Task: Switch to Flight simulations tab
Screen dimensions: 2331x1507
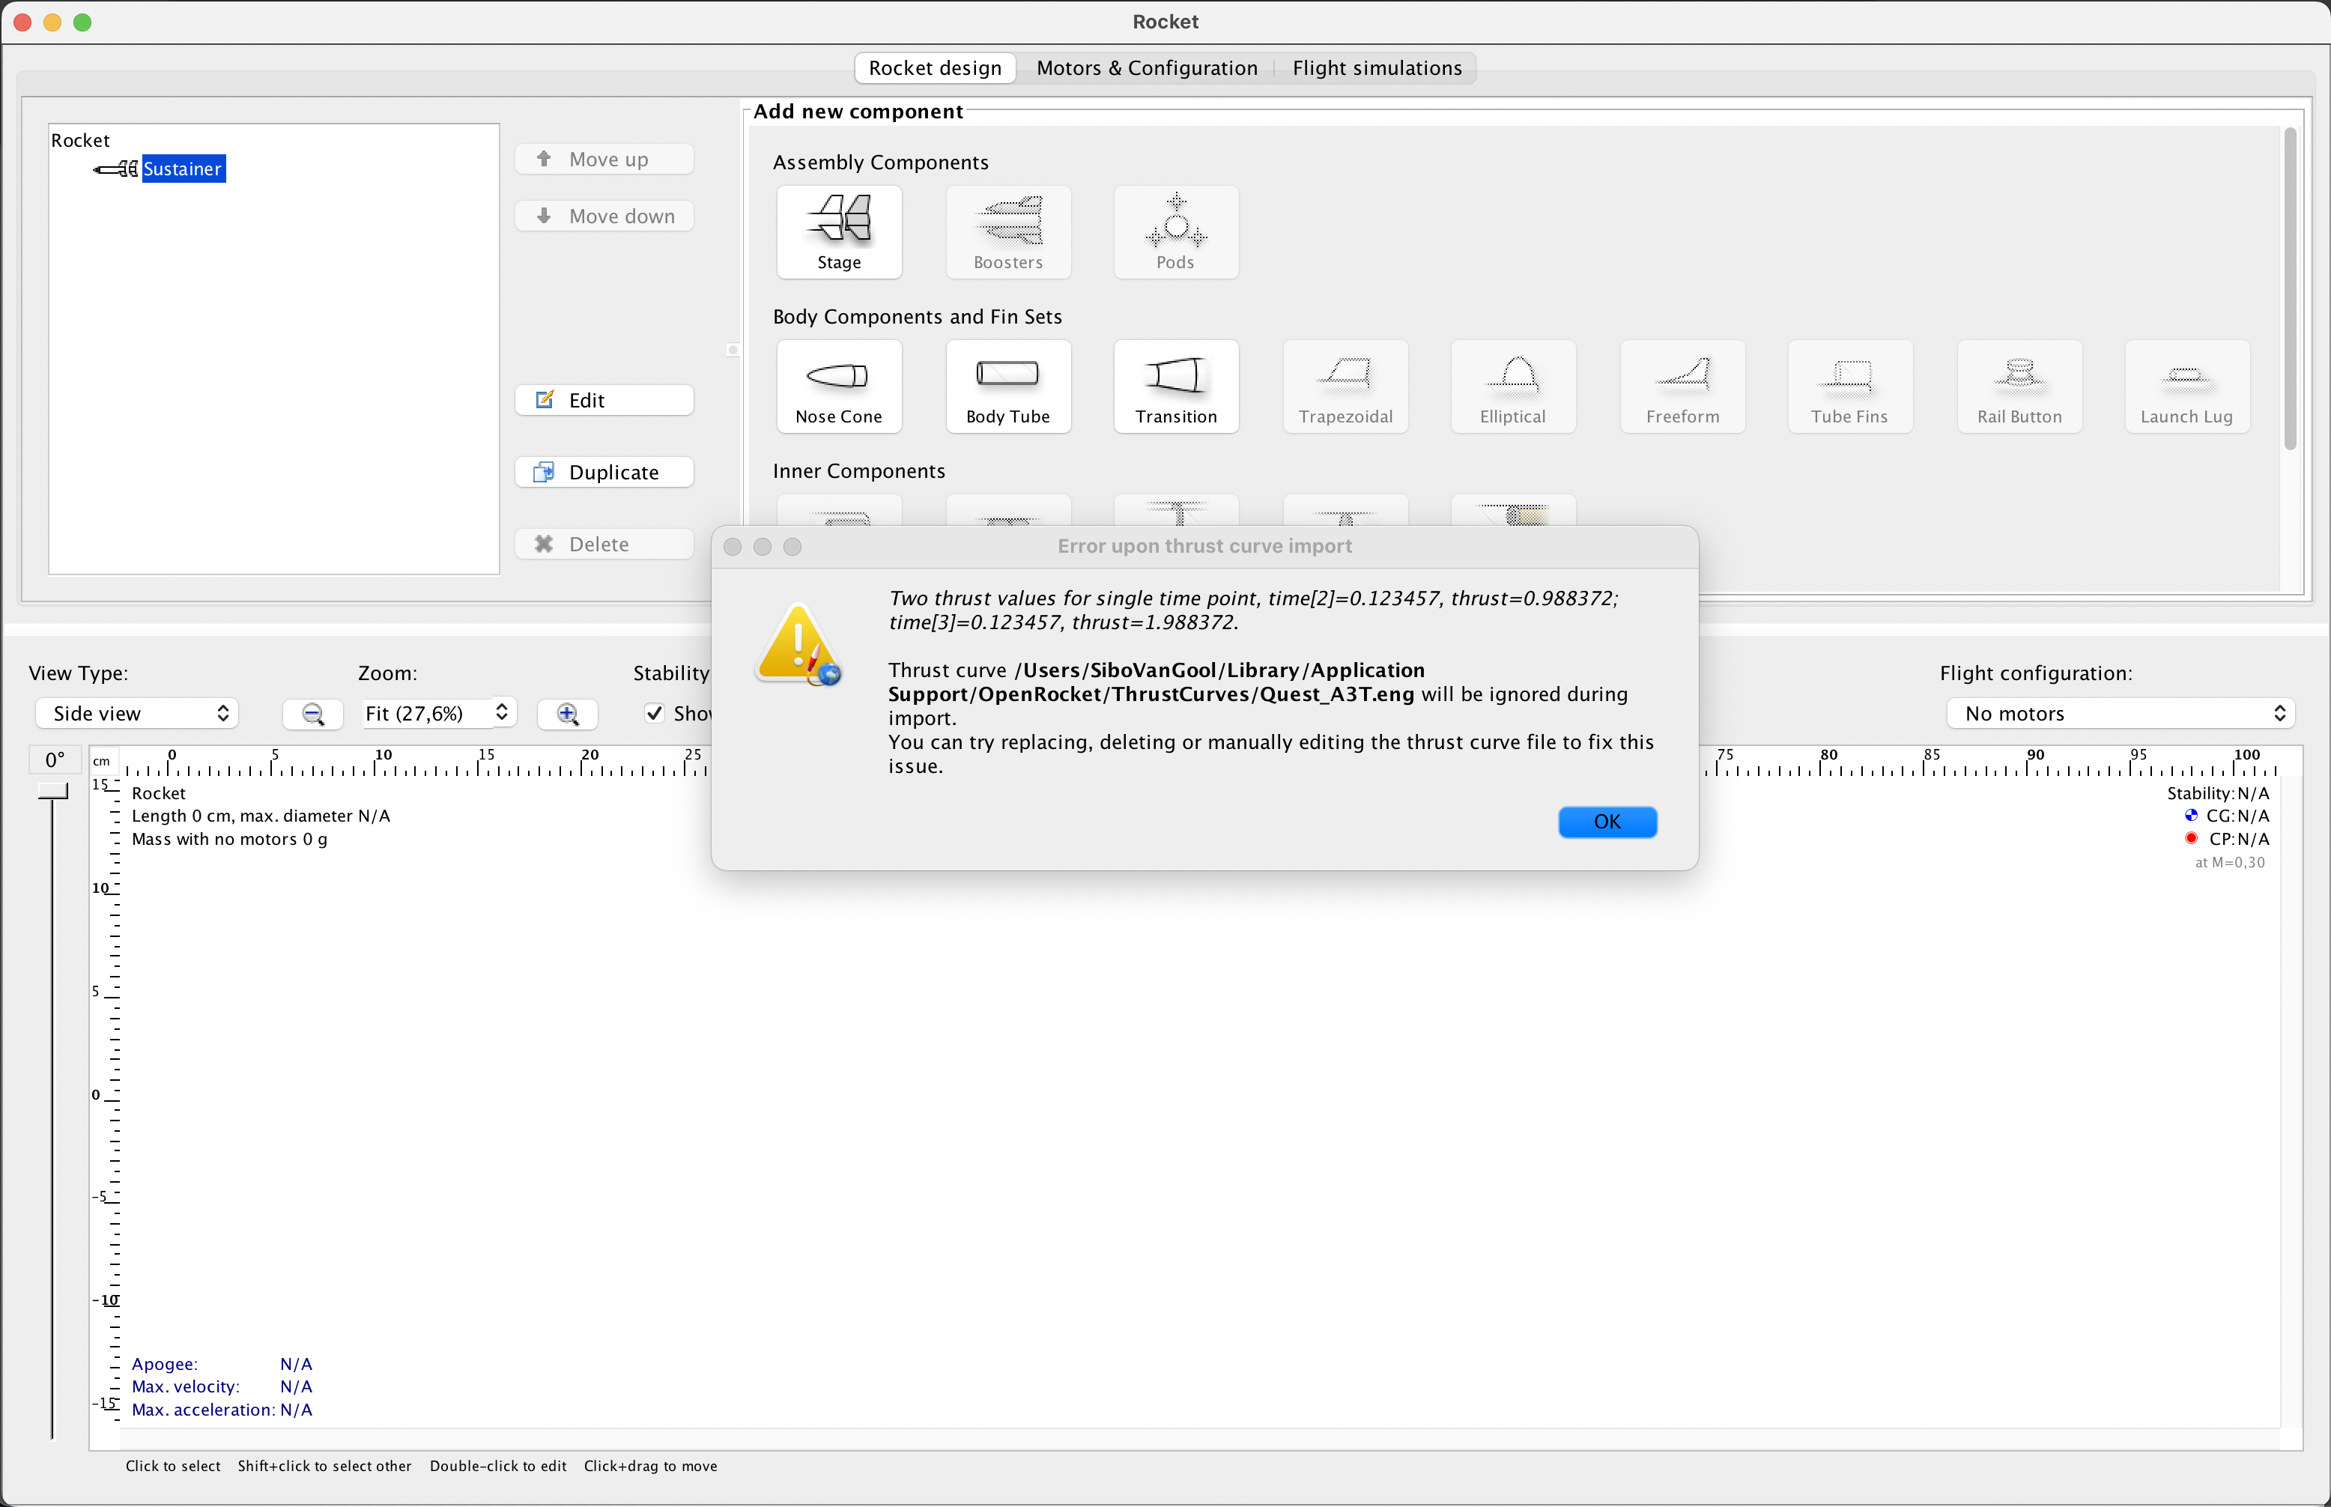Action: pos(1376,67)
